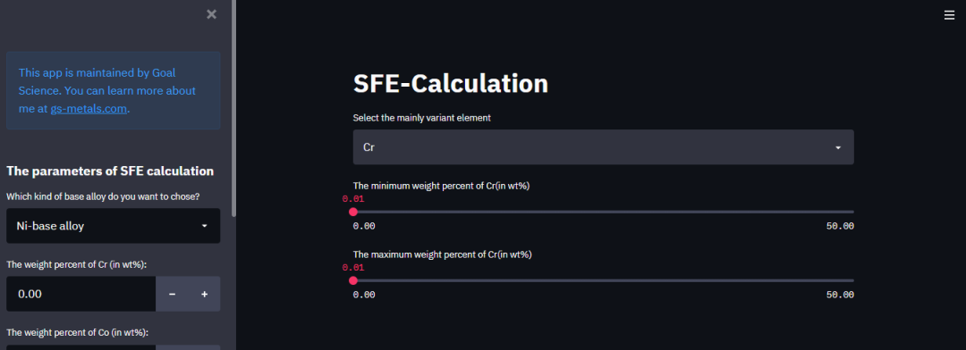The image size is (966, 350).
Task: Click the minimum weight percent of Cr slider handle
Action: coord(353,212)
